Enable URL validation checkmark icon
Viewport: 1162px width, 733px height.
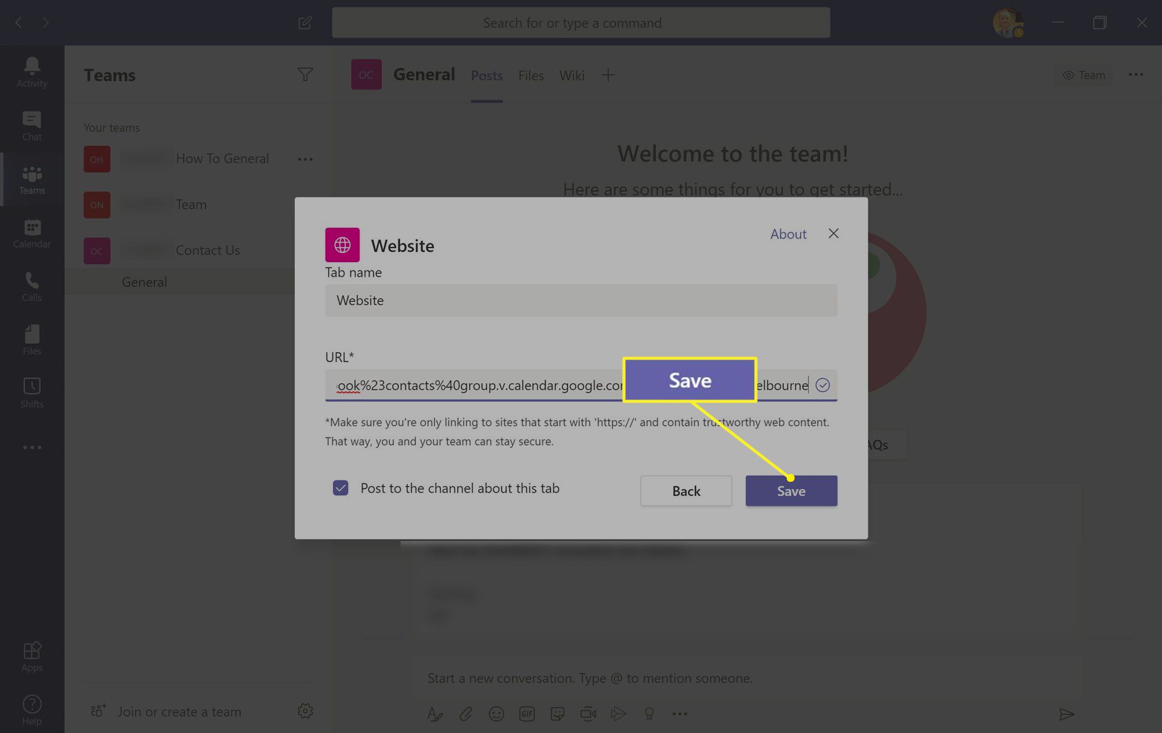(x=822, y=385)
